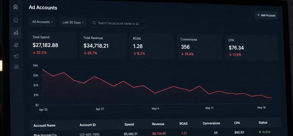This screenshot has height=136, width=293.
Task: Open the Total Spend metric card
Action: click(x=53, y=45)
